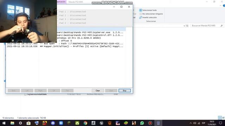This screenshot has height=126, width=225.
Task: Open BlueStacks icon on taskbar
Action: coord(126,123)
